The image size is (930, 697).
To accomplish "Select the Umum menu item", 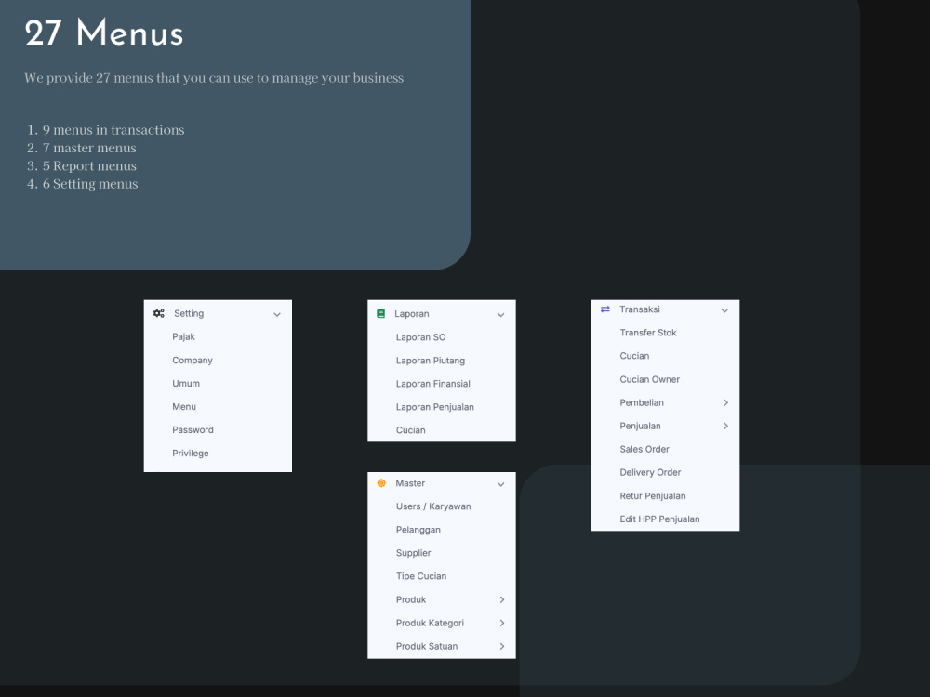I will 186,384.
